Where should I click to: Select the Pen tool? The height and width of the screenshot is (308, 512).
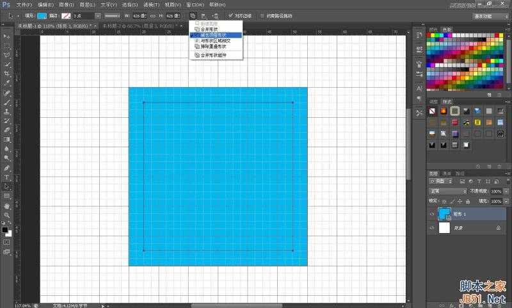(x=6, y=168)
